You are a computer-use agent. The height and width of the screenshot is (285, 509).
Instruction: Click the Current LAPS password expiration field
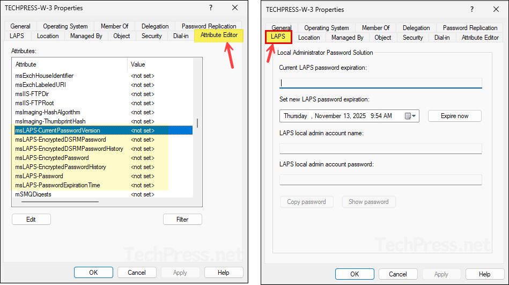pos(380,83)
